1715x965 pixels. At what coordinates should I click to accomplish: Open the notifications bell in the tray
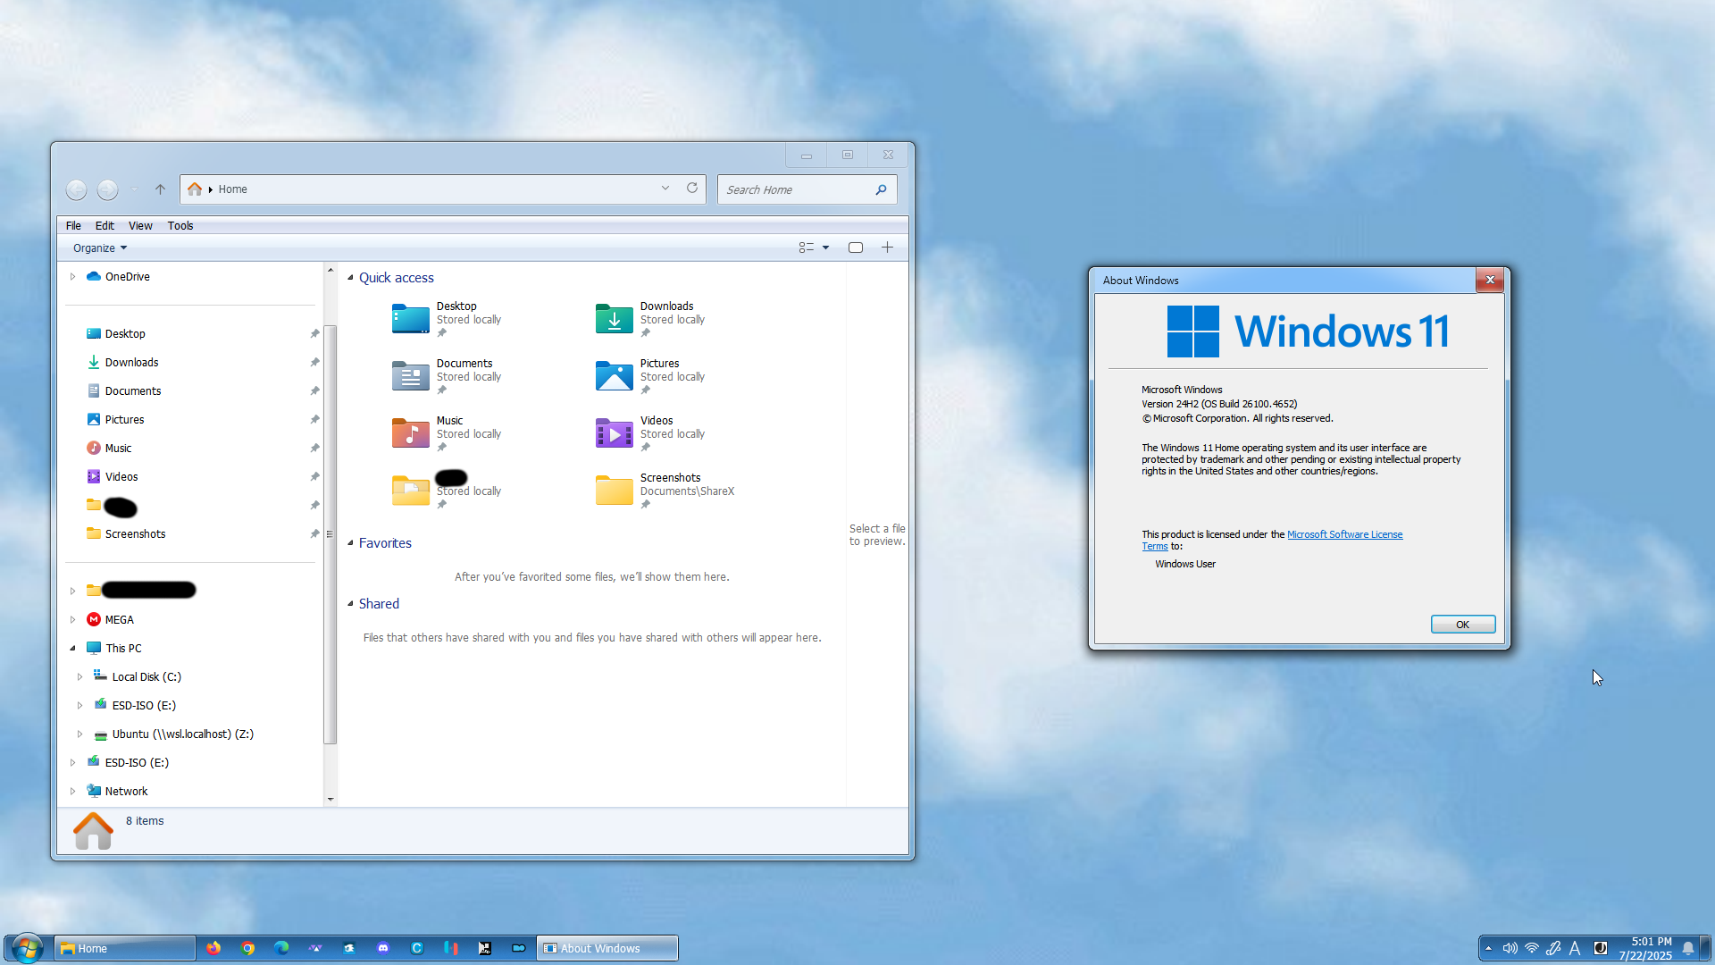pyautogui.click(x=1688, y=948)
